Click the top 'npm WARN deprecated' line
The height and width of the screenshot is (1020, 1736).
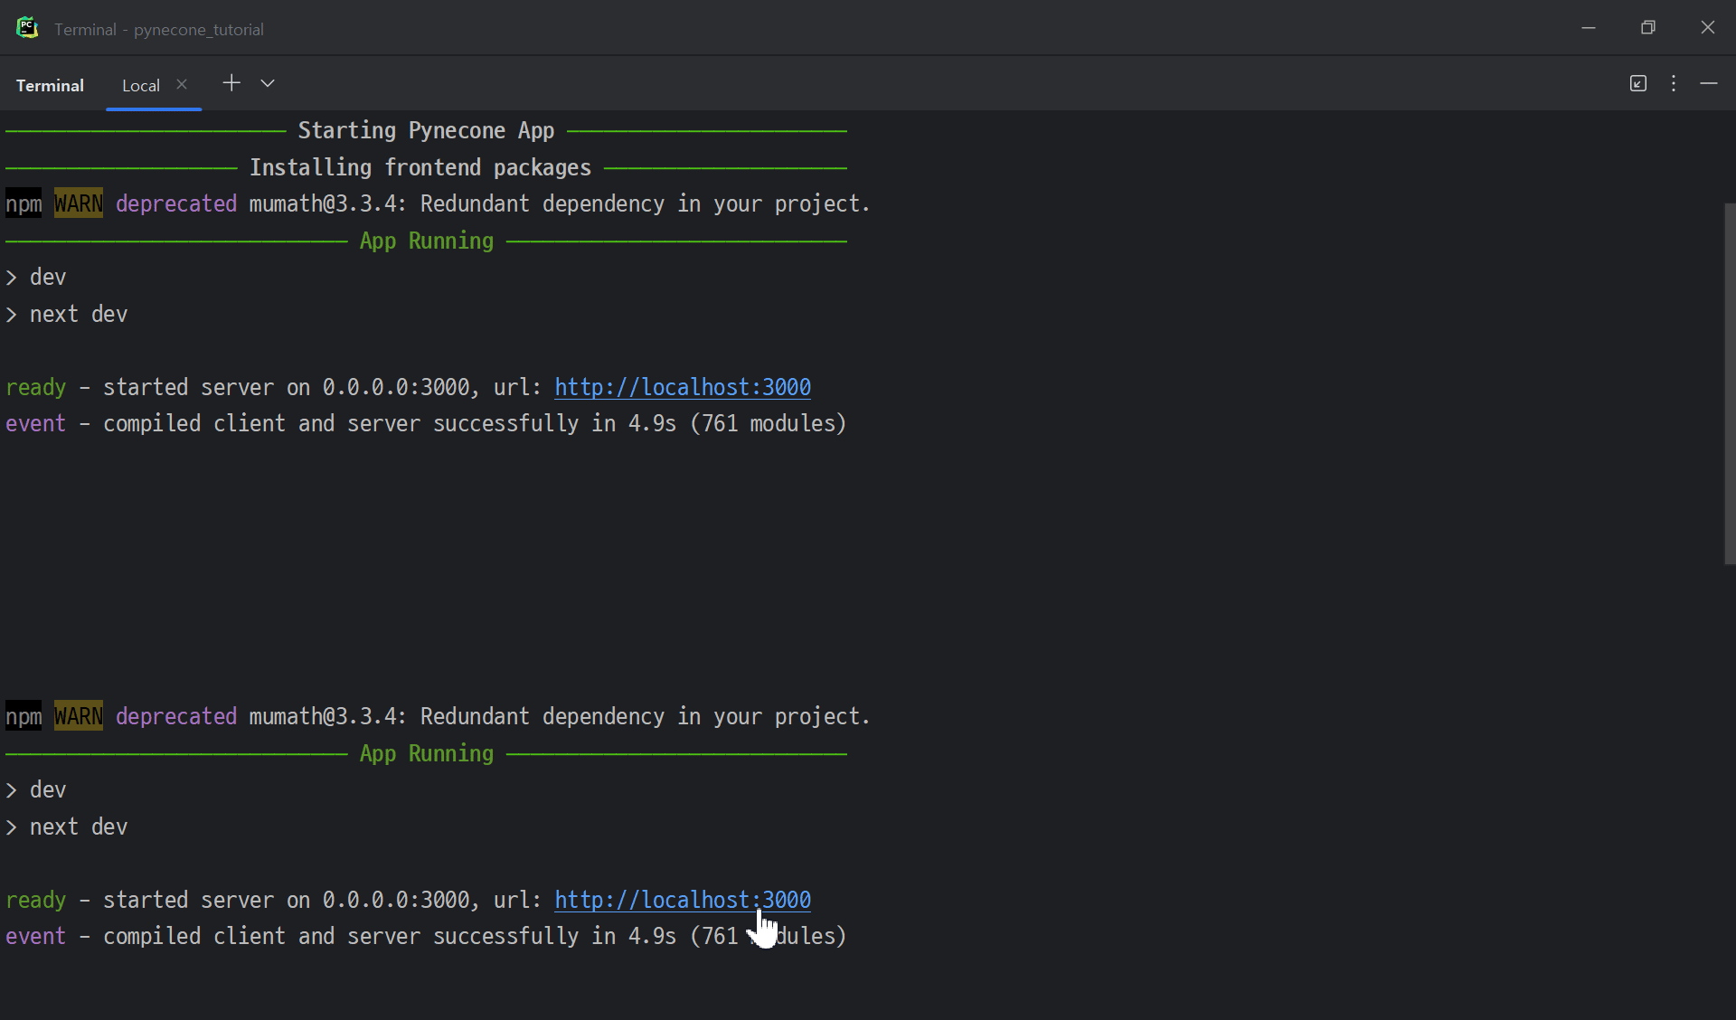(437, 203)
